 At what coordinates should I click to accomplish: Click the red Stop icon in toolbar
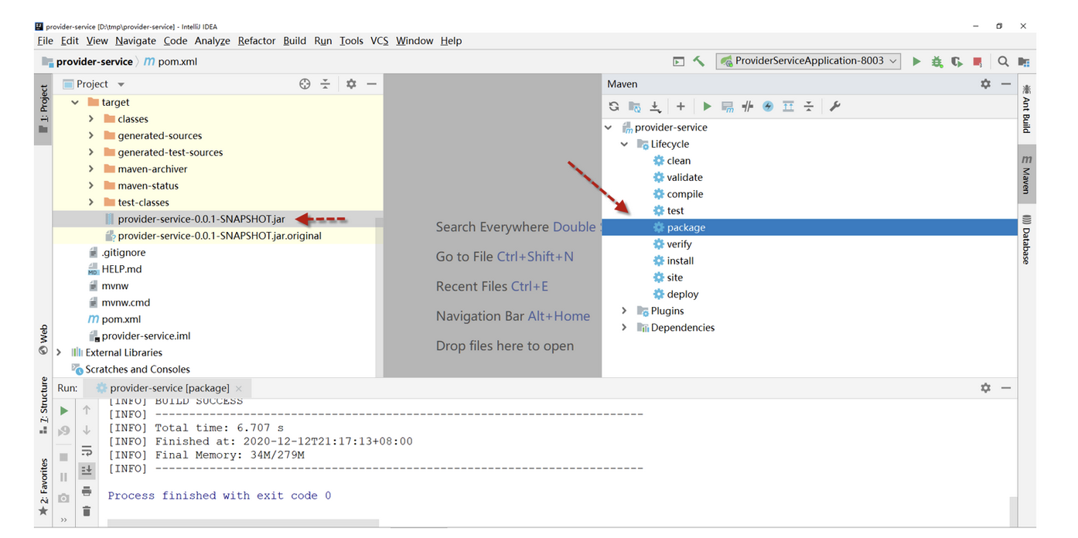pos(977,61)
